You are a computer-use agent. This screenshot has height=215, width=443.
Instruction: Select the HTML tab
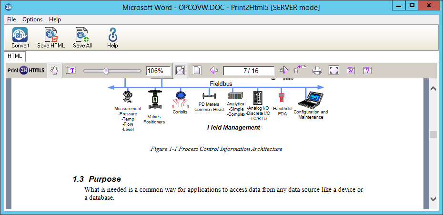15,56
